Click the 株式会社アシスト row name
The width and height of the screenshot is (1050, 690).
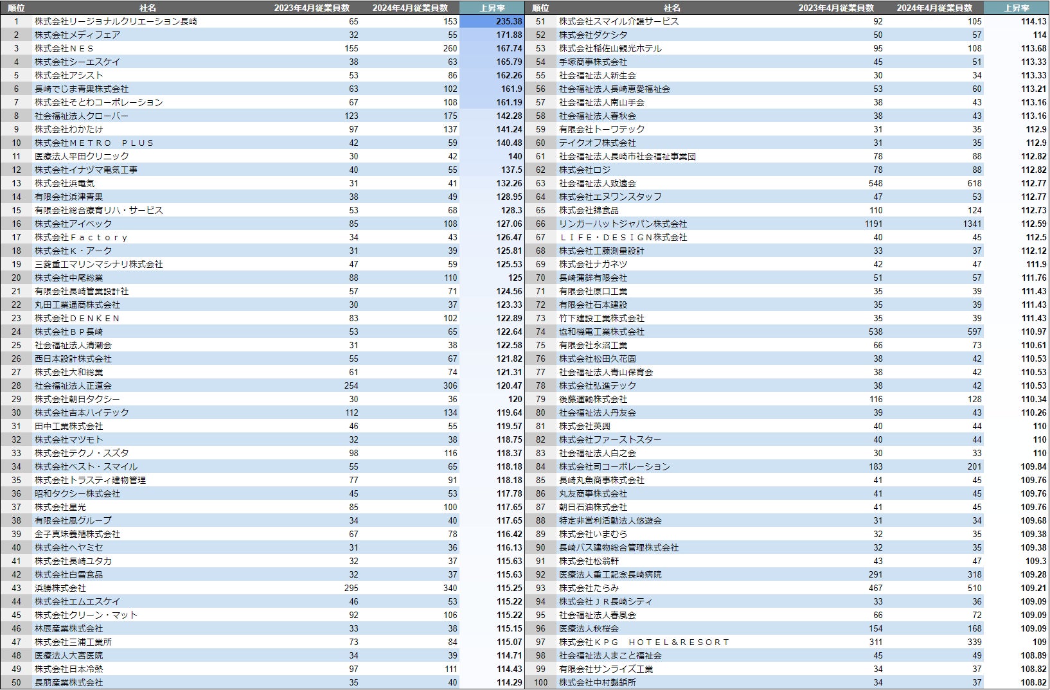tap(69, 75)
